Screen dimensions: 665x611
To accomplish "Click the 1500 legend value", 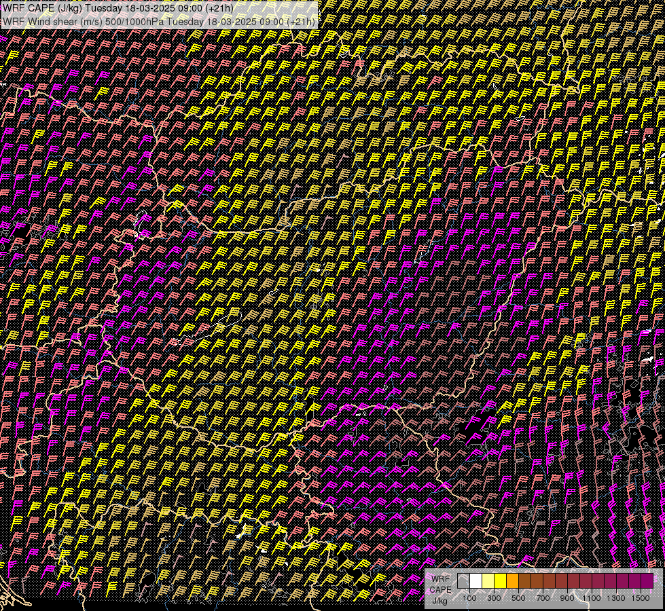I will pyautogui.click(x=641, y=598).
